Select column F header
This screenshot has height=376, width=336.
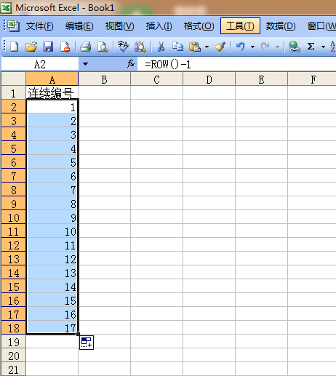[312, 79]
